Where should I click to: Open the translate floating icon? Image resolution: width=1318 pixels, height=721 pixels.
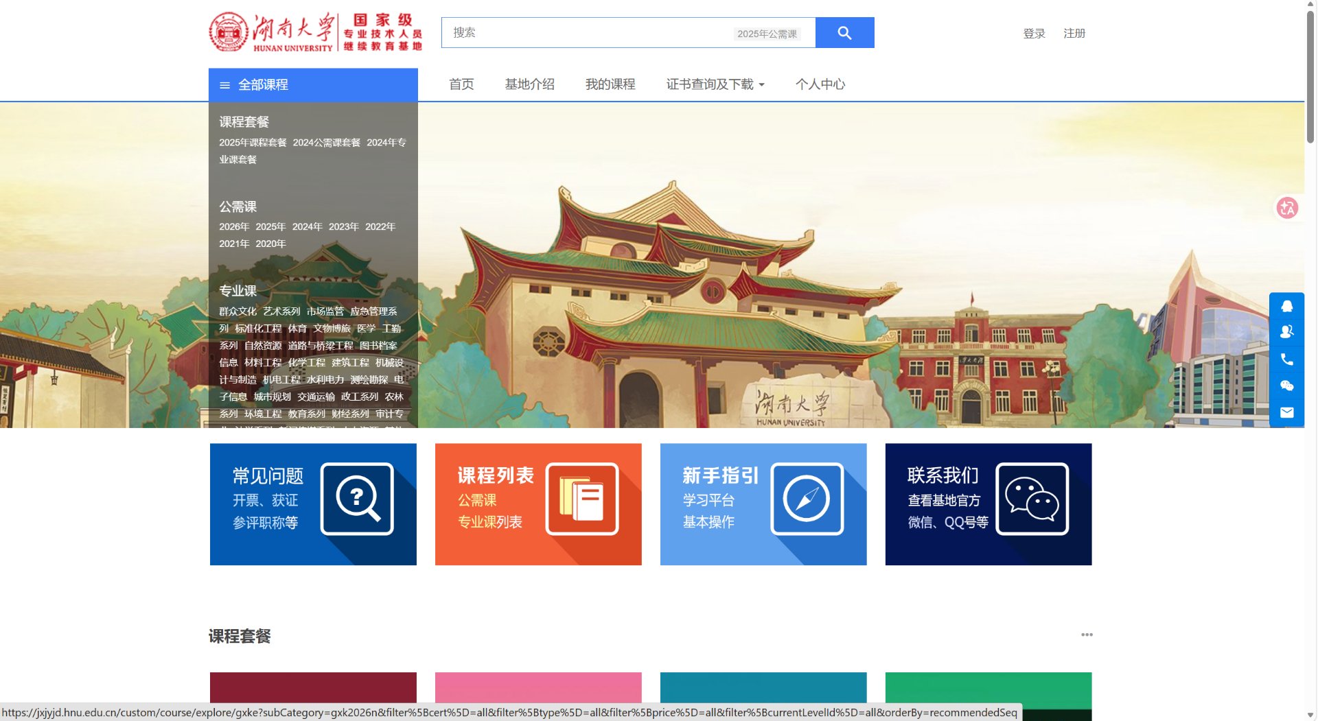(1287, 208)
